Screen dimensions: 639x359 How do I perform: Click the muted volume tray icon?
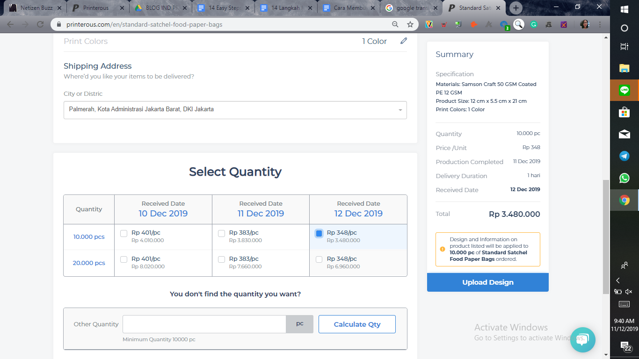point(628,292)
